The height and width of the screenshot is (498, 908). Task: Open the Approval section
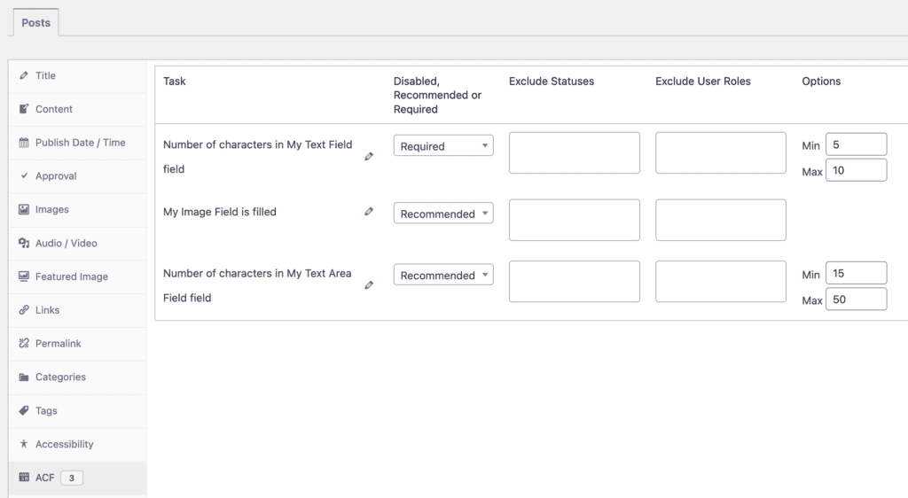point(56,176)
